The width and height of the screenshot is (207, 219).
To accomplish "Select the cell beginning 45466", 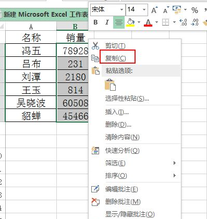I will coord(73,115).
